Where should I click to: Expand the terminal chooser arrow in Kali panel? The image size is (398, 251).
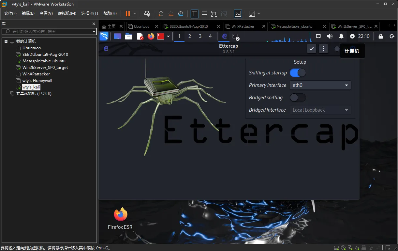point(168,36)
